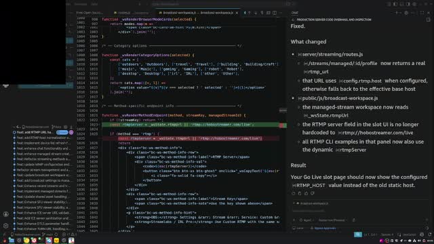The image size is (434, 244).
Task: Open the Manage settings gear icon
Action: tap(6, 226)
